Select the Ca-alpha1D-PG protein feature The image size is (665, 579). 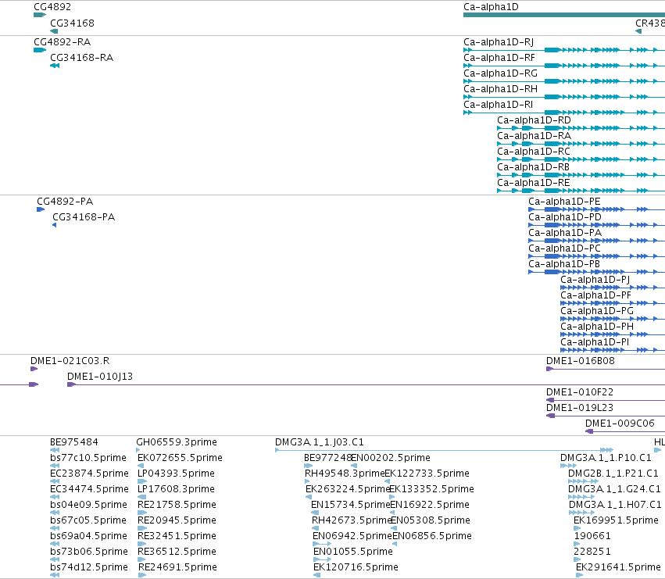click(x=613, y=319)
